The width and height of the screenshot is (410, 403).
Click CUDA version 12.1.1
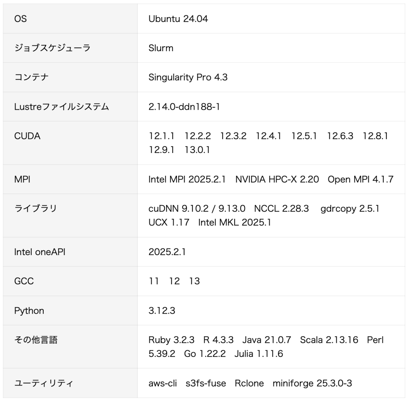pos(162,136)
